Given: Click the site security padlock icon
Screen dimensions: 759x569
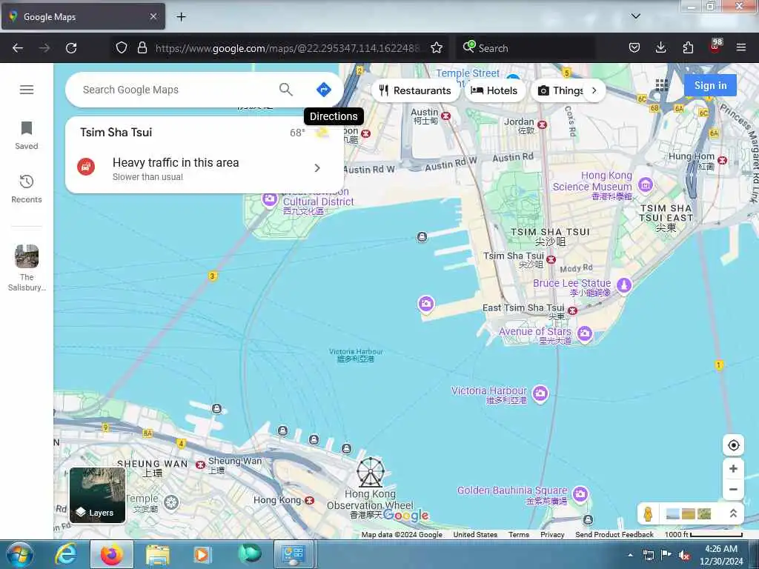Looking at the screenshot, I should (142, 48).
